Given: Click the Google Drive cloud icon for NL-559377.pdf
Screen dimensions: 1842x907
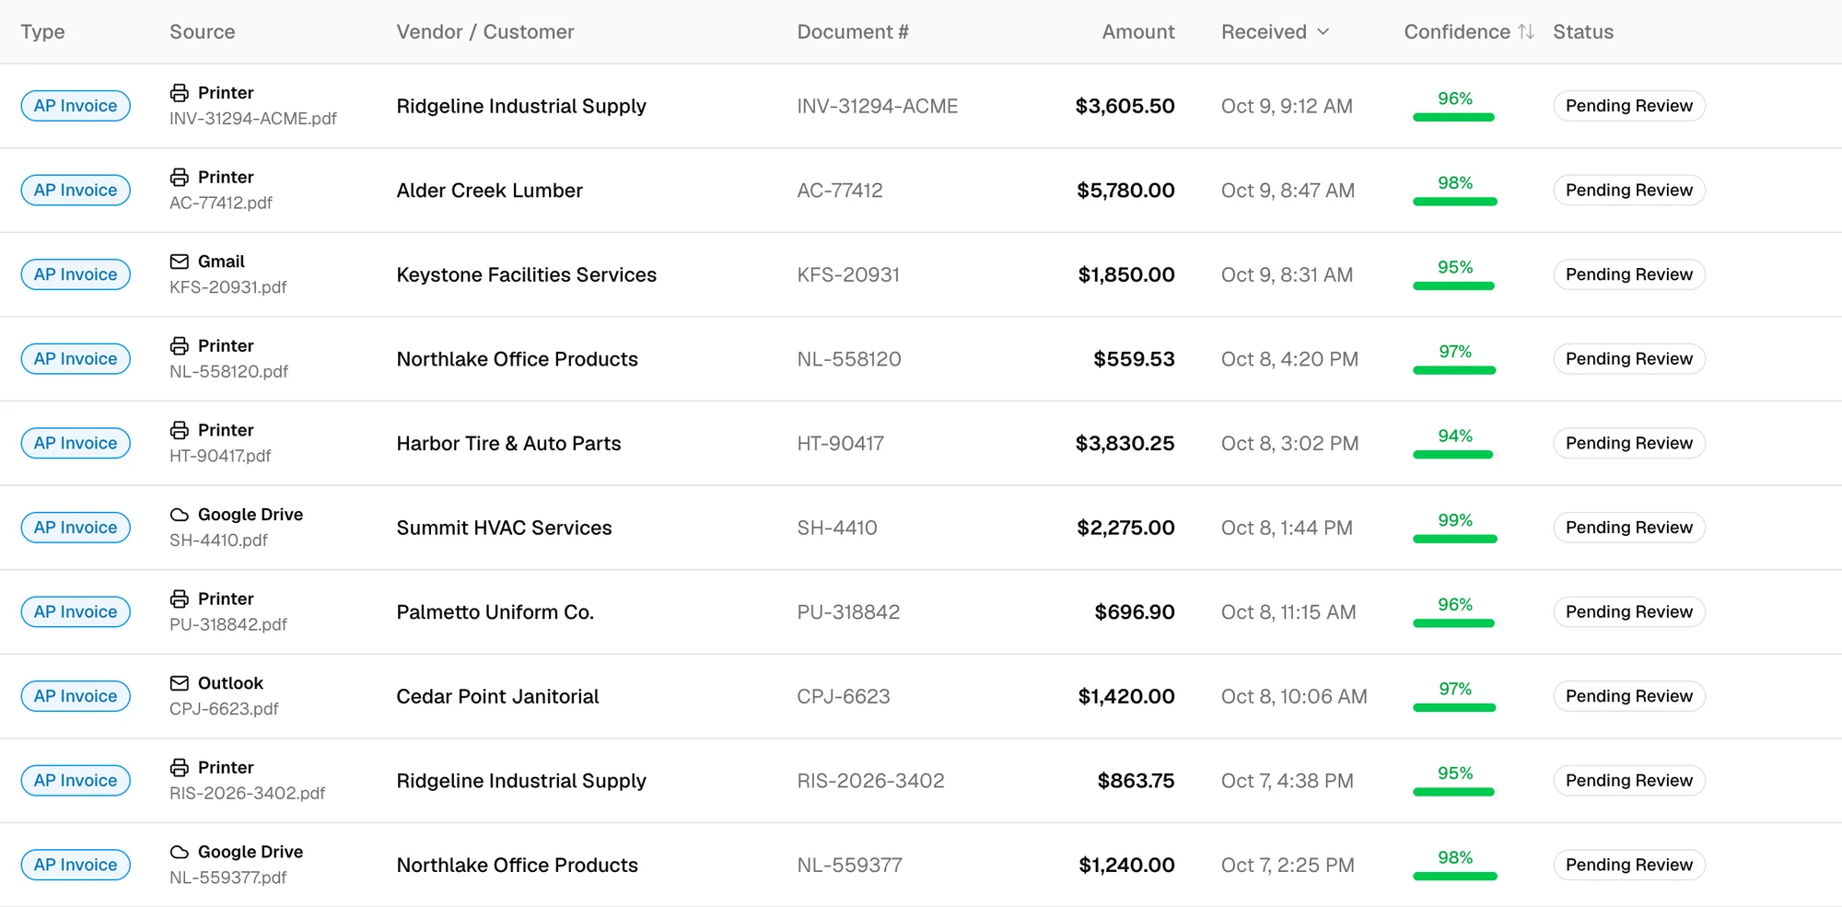Looking at the screenshot, I should [180, 852].
